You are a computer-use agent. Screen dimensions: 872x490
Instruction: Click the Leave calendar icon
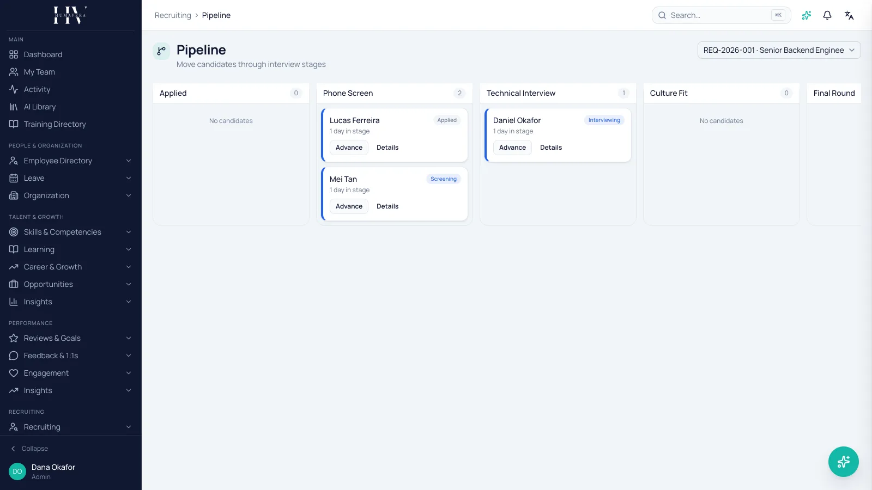(x=14, y=178)
